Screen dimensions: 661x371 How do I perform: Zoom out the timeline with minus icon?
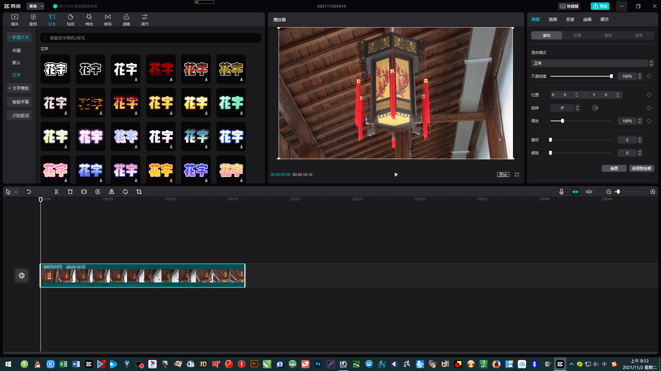point(609,192)
